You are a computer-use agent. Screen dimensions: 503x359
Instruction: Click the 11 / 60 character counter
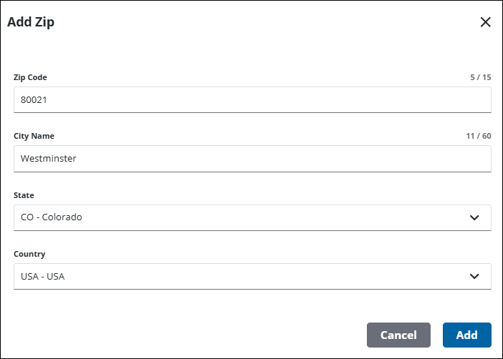478,136
